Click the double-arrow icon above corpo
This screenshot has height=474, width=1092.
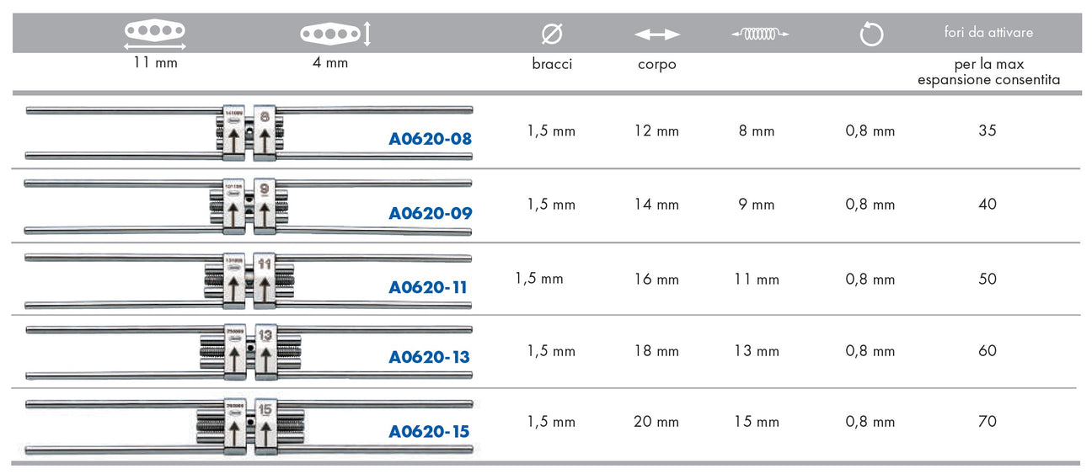tap(656, 35)
